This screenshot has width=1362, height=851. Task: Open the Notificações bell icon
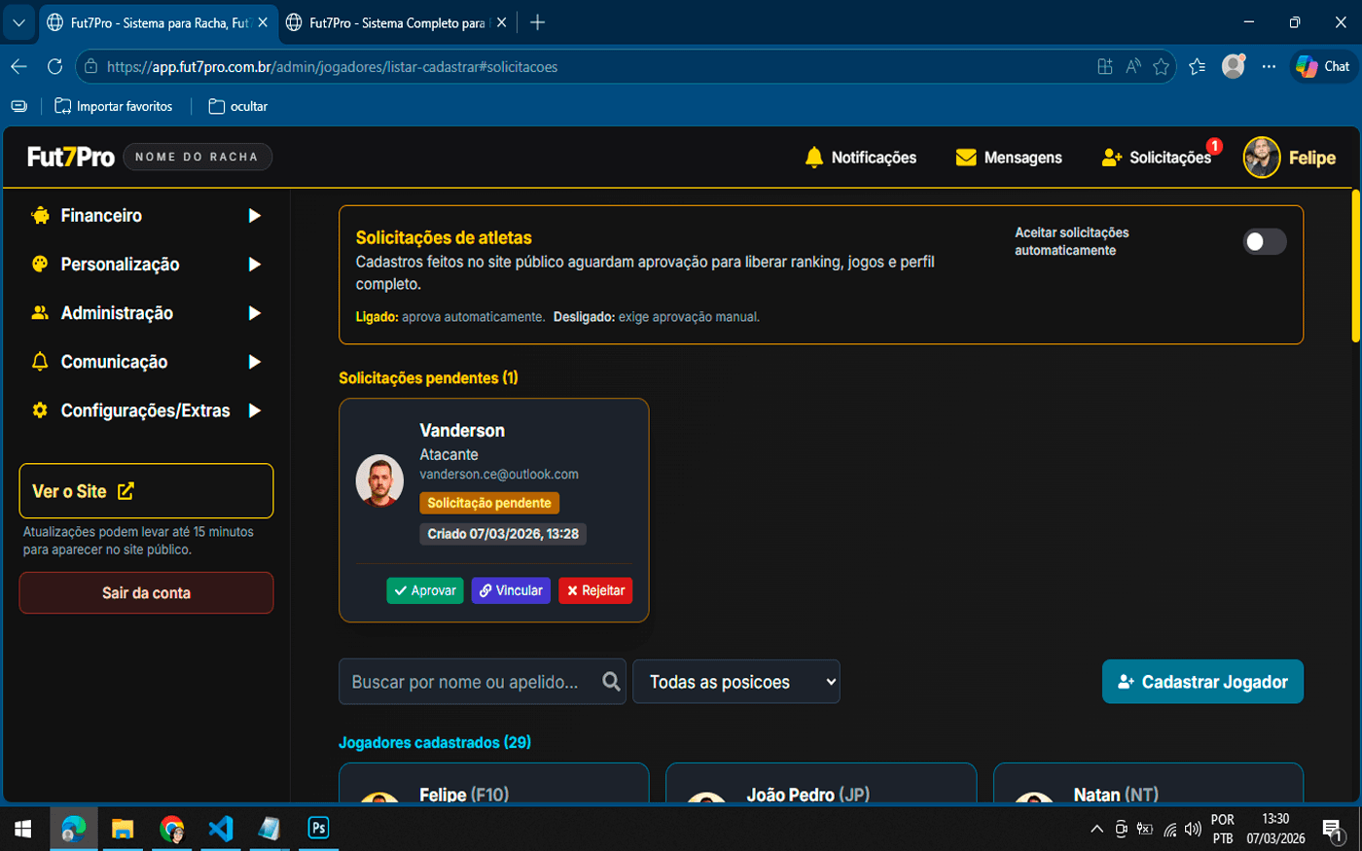coord(814,158)
